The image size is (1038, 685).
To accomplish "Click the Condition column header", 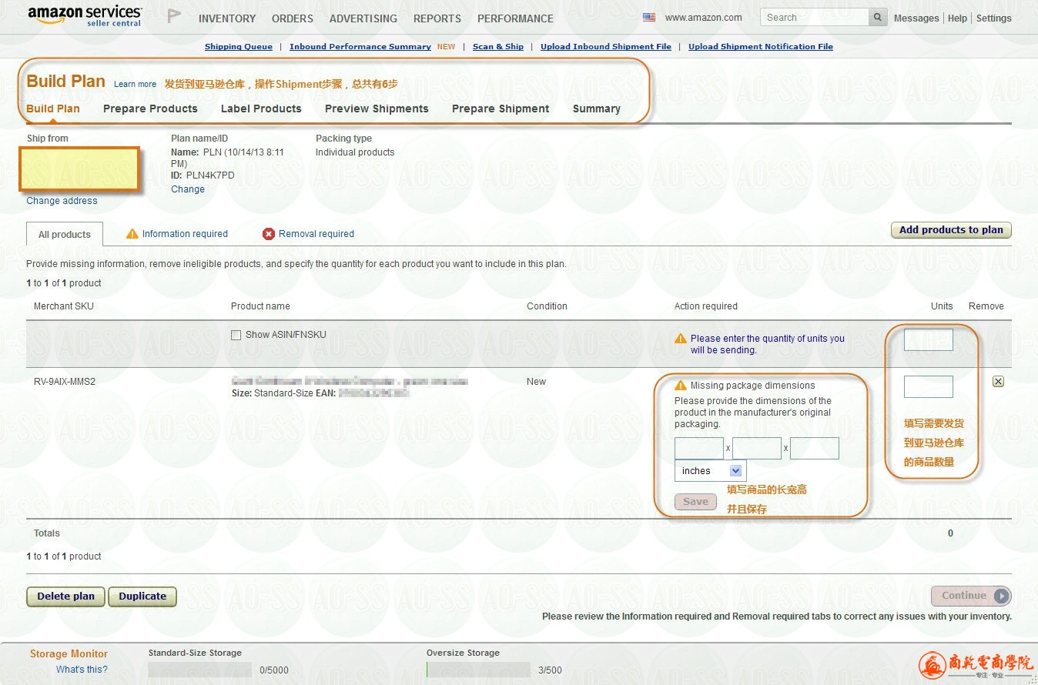I will (547, 306).
